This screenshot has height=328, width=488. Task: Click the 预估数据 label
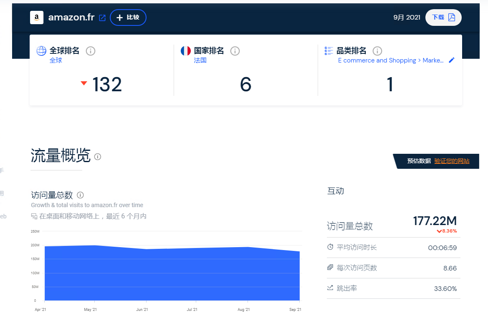tap(419, 161)
